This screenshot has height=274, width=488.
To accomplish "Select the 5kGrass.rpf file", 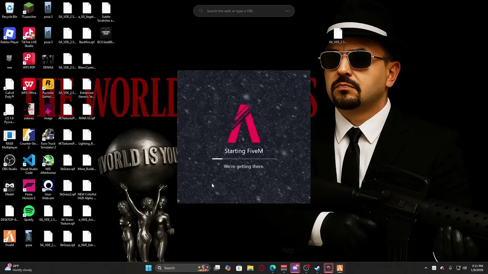I will (x=67, y=163).
